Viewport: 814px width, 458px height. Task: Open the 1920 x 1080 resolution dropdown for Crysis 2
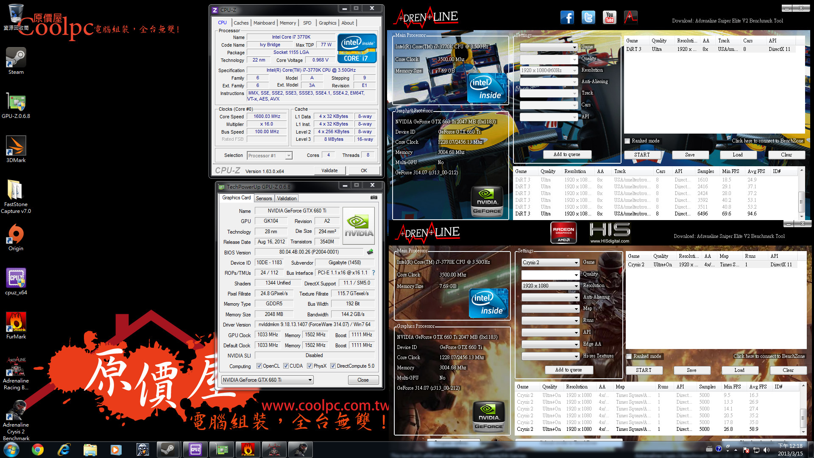click(x=550, y=286)
